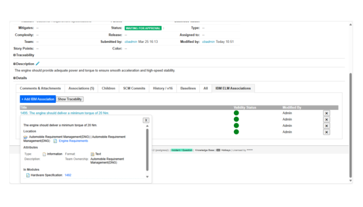Remove the fourth association row
363x207 pixels.
coord(326,132)
